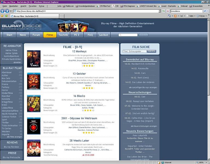
Task: Start search with the magnifier icon
Action: pos(205,11)
